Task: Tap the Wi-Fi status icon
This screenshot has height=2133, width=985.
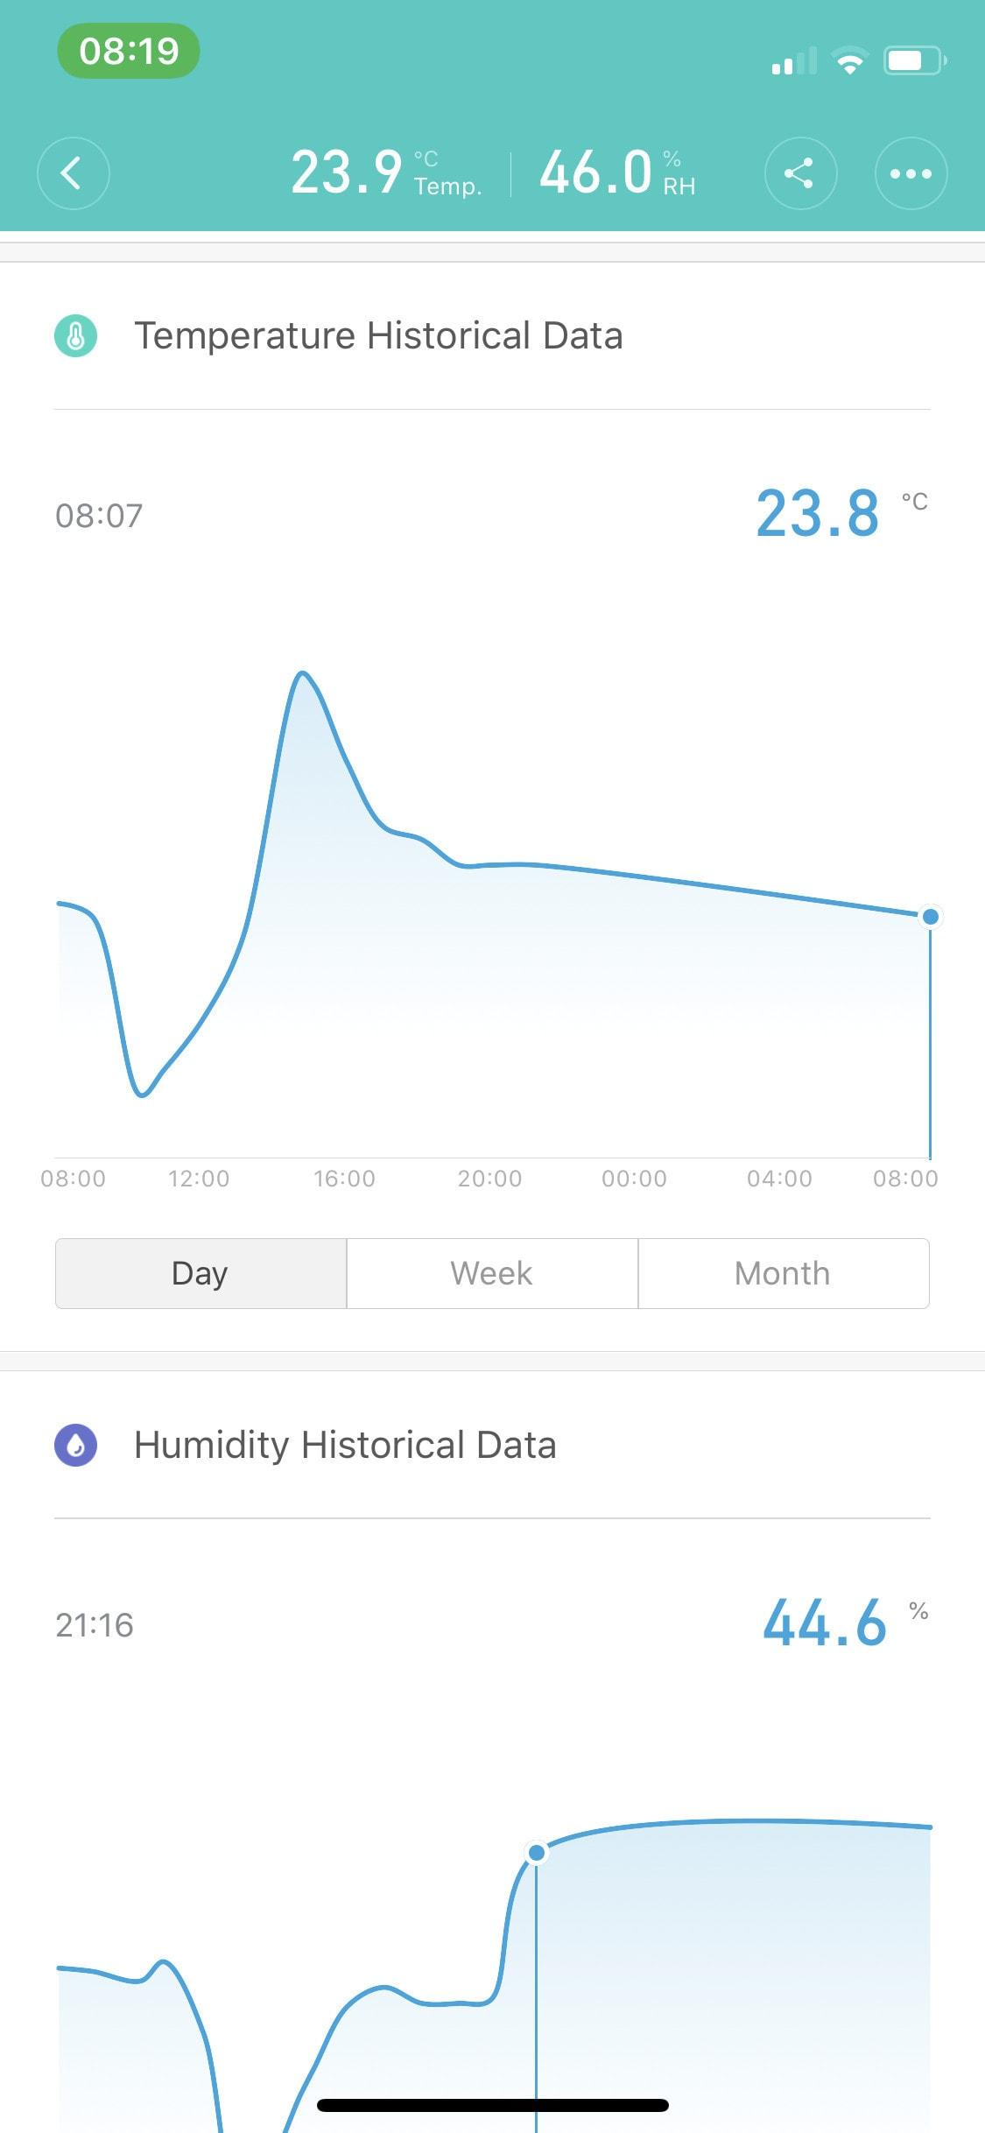Action: (848, 61)
